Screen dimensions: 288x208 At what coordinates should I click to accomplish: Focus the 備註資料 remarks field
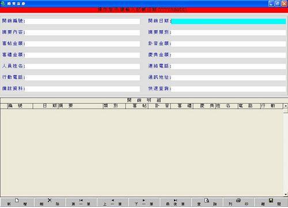point(82,89)
